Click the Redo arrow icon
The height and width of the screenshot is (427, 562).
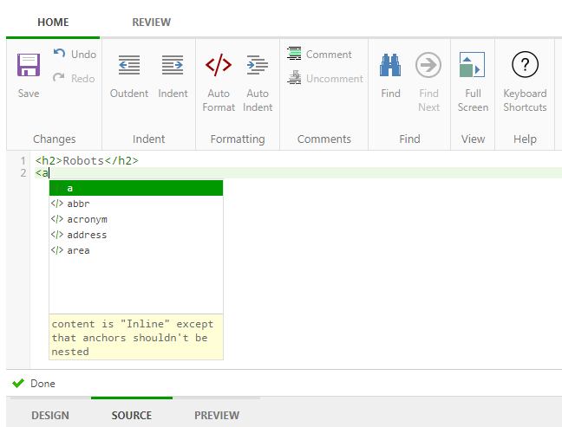coord(59,78)
